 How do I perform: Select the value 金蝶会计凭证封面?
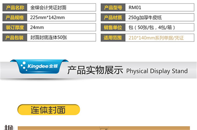point(48,8)
